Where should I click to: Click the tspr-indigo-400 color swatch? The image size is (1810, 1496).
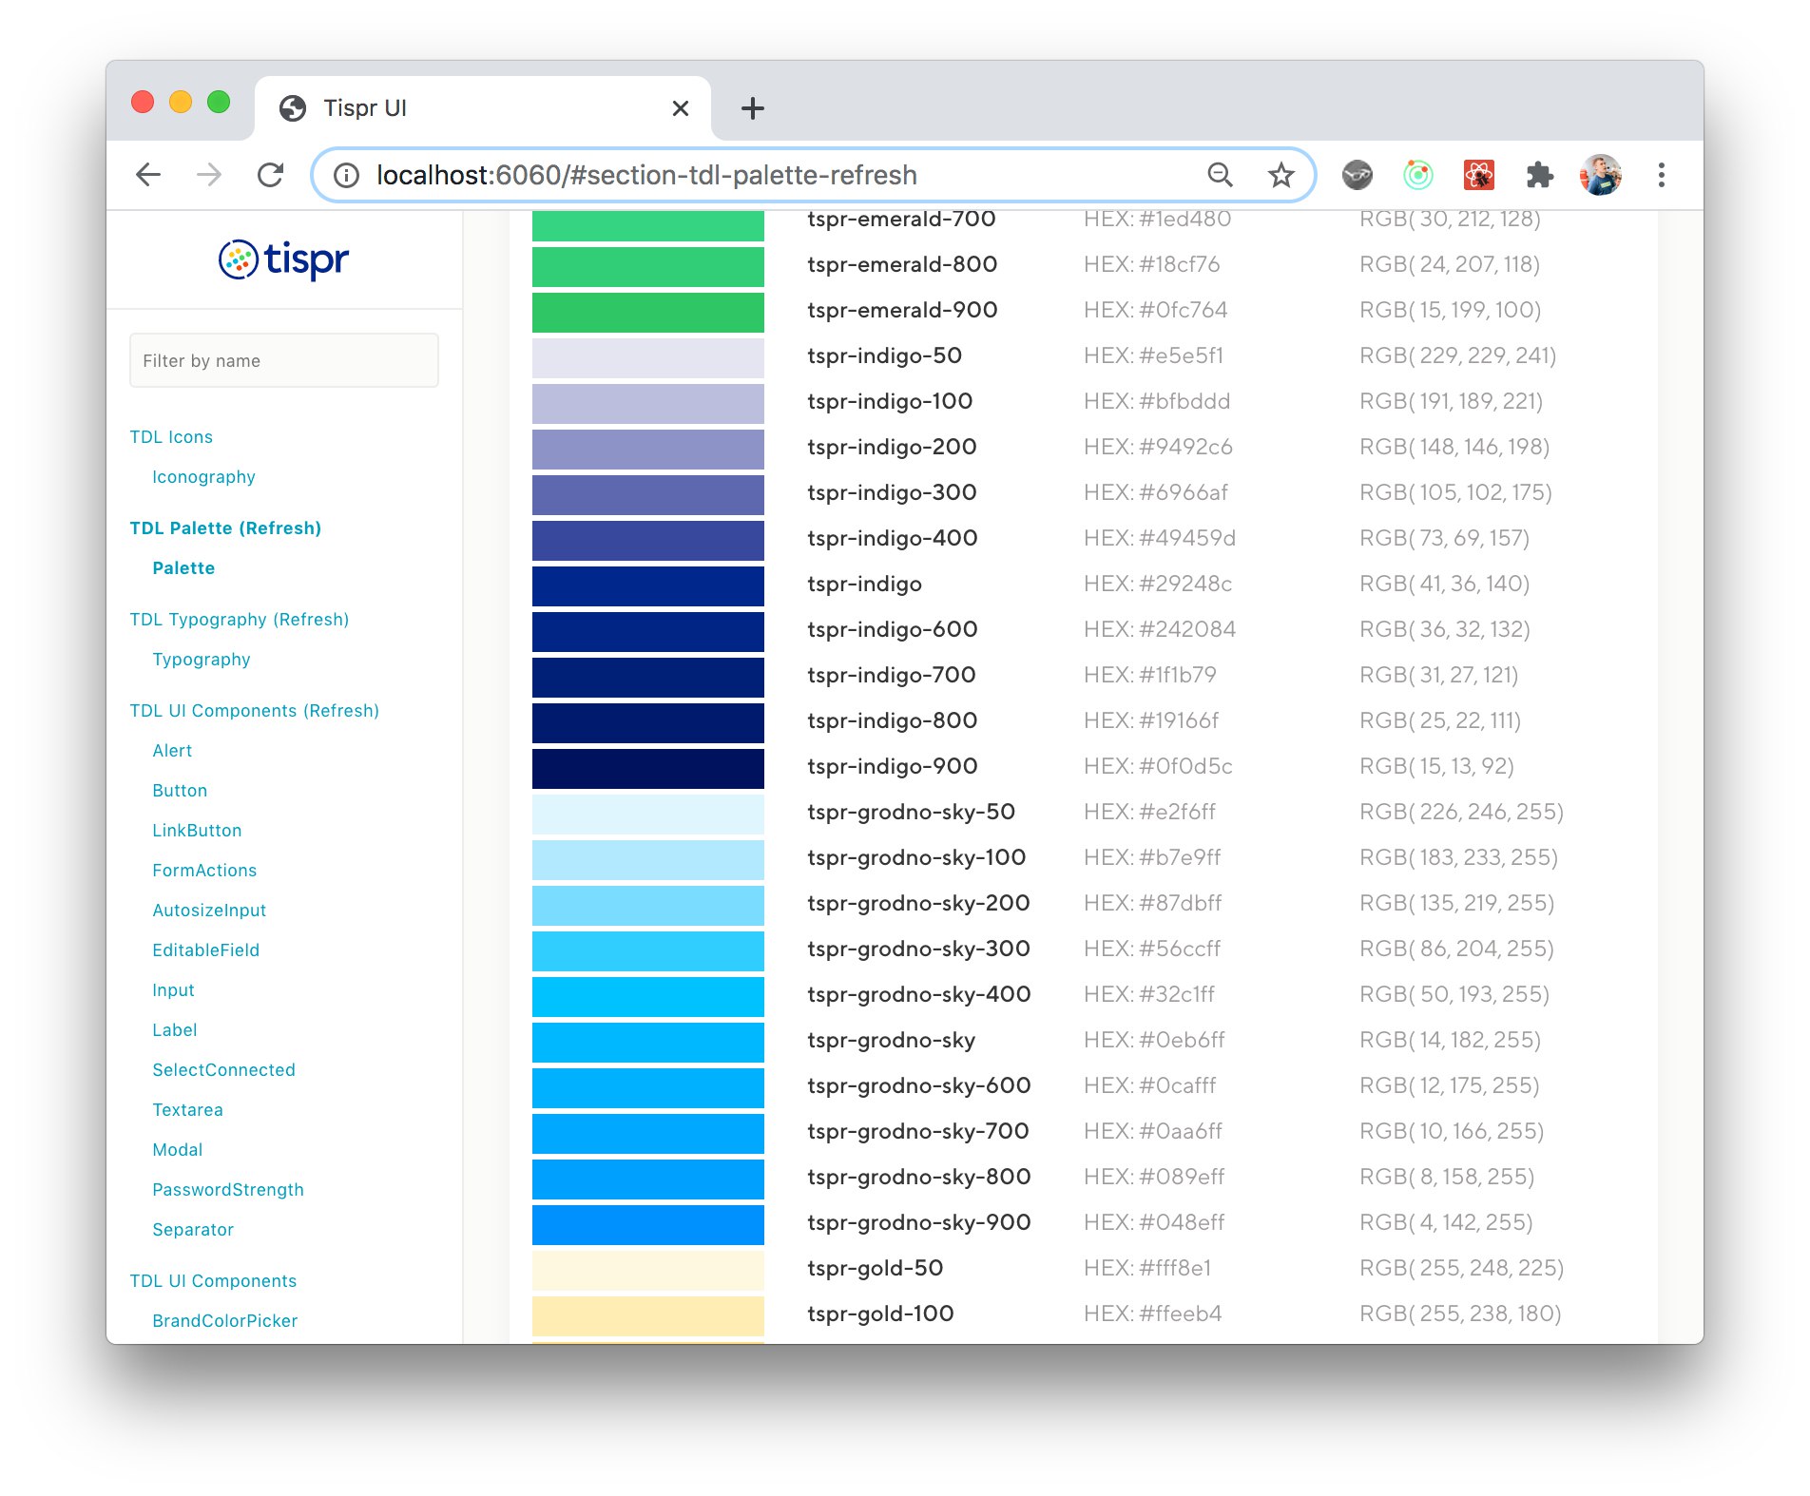point(647,540)
